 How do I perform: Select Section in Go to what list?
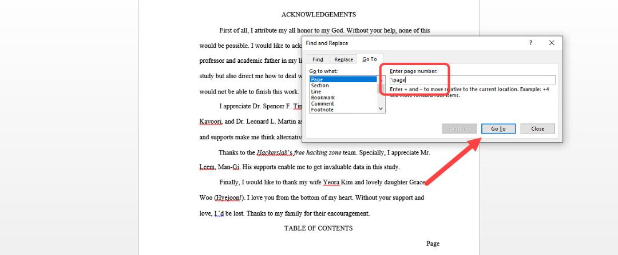(x=320, y=85)
